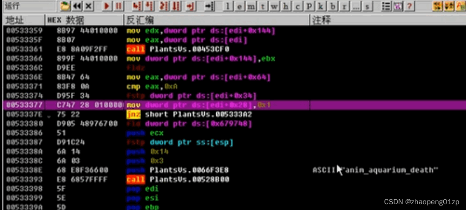This screenshot has height=210, width=466.
Task: Open threads window with the 't' button
Action: 263,6
